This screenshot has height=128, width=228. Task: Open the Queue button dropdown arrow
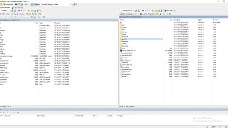tap(40, 5)
